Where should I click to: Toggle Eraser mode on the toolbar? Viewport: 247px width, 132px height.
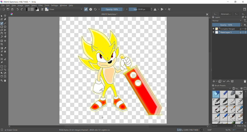point(86,9)
